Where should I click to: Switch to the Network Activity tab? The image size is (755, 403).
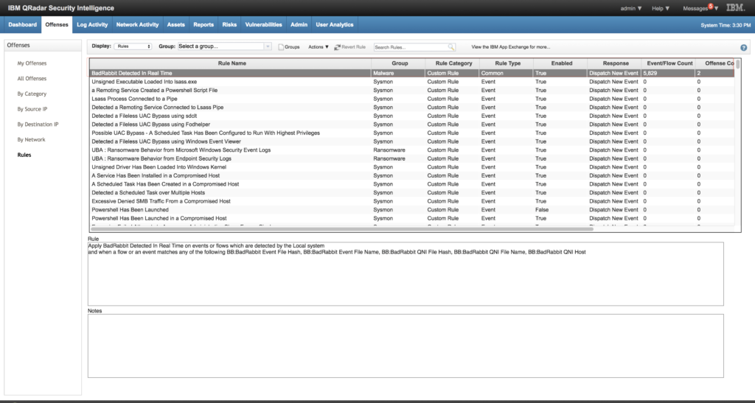click(137, 24)
